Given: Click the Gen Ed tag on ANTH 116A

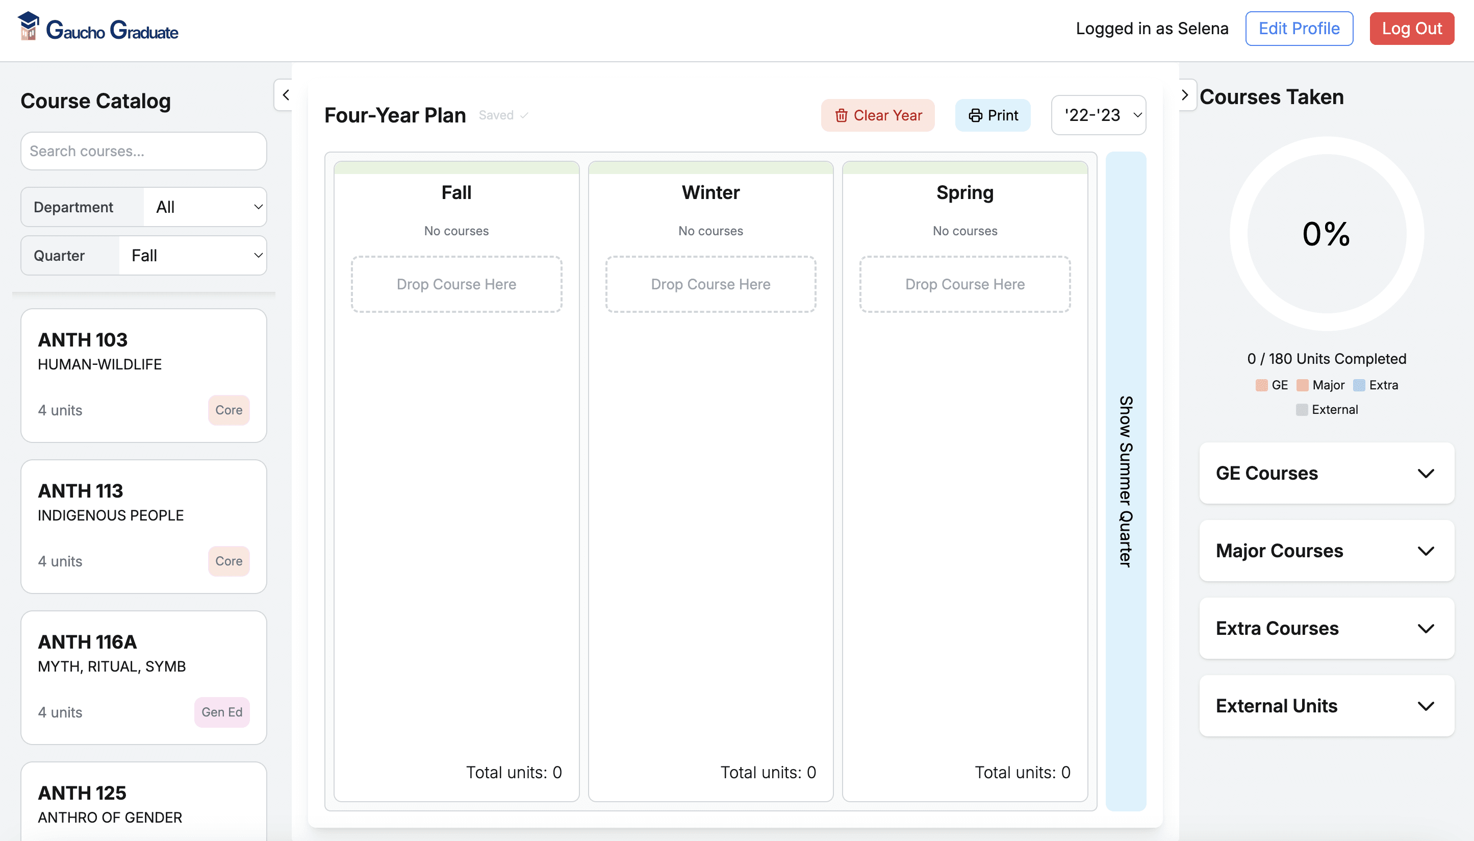Looking at the screenshot, I should (222, 712).
